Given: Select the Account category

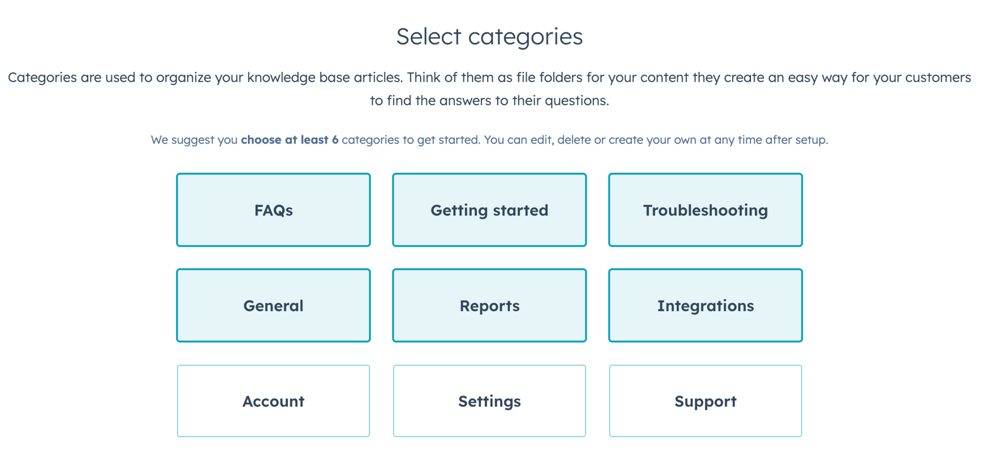Looking at the screenshot, I should [273, 401].
